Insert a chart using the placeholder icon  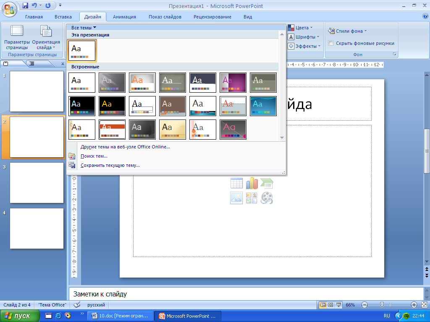[252, 183]
